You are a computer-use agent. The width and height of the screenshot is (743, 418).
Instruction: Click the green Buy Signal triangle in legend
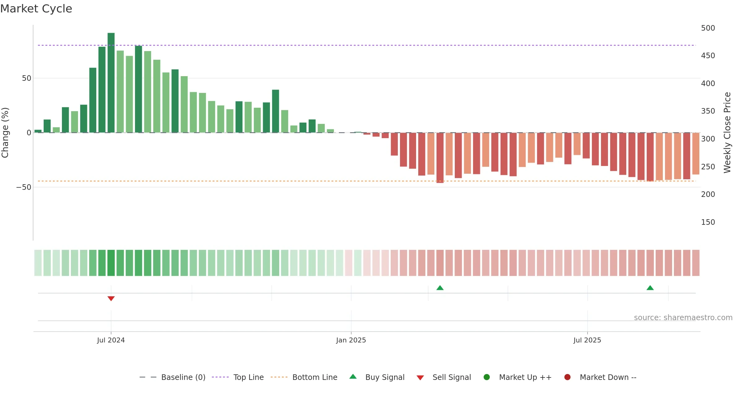pyautogui.click(x=353, y=377)
